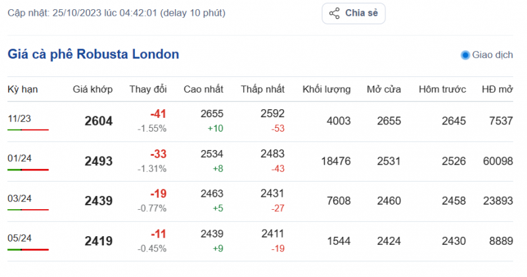This screenshot has height=277, width=527.
Task: Click the Thay đổi column header
Action: (148, 89)
